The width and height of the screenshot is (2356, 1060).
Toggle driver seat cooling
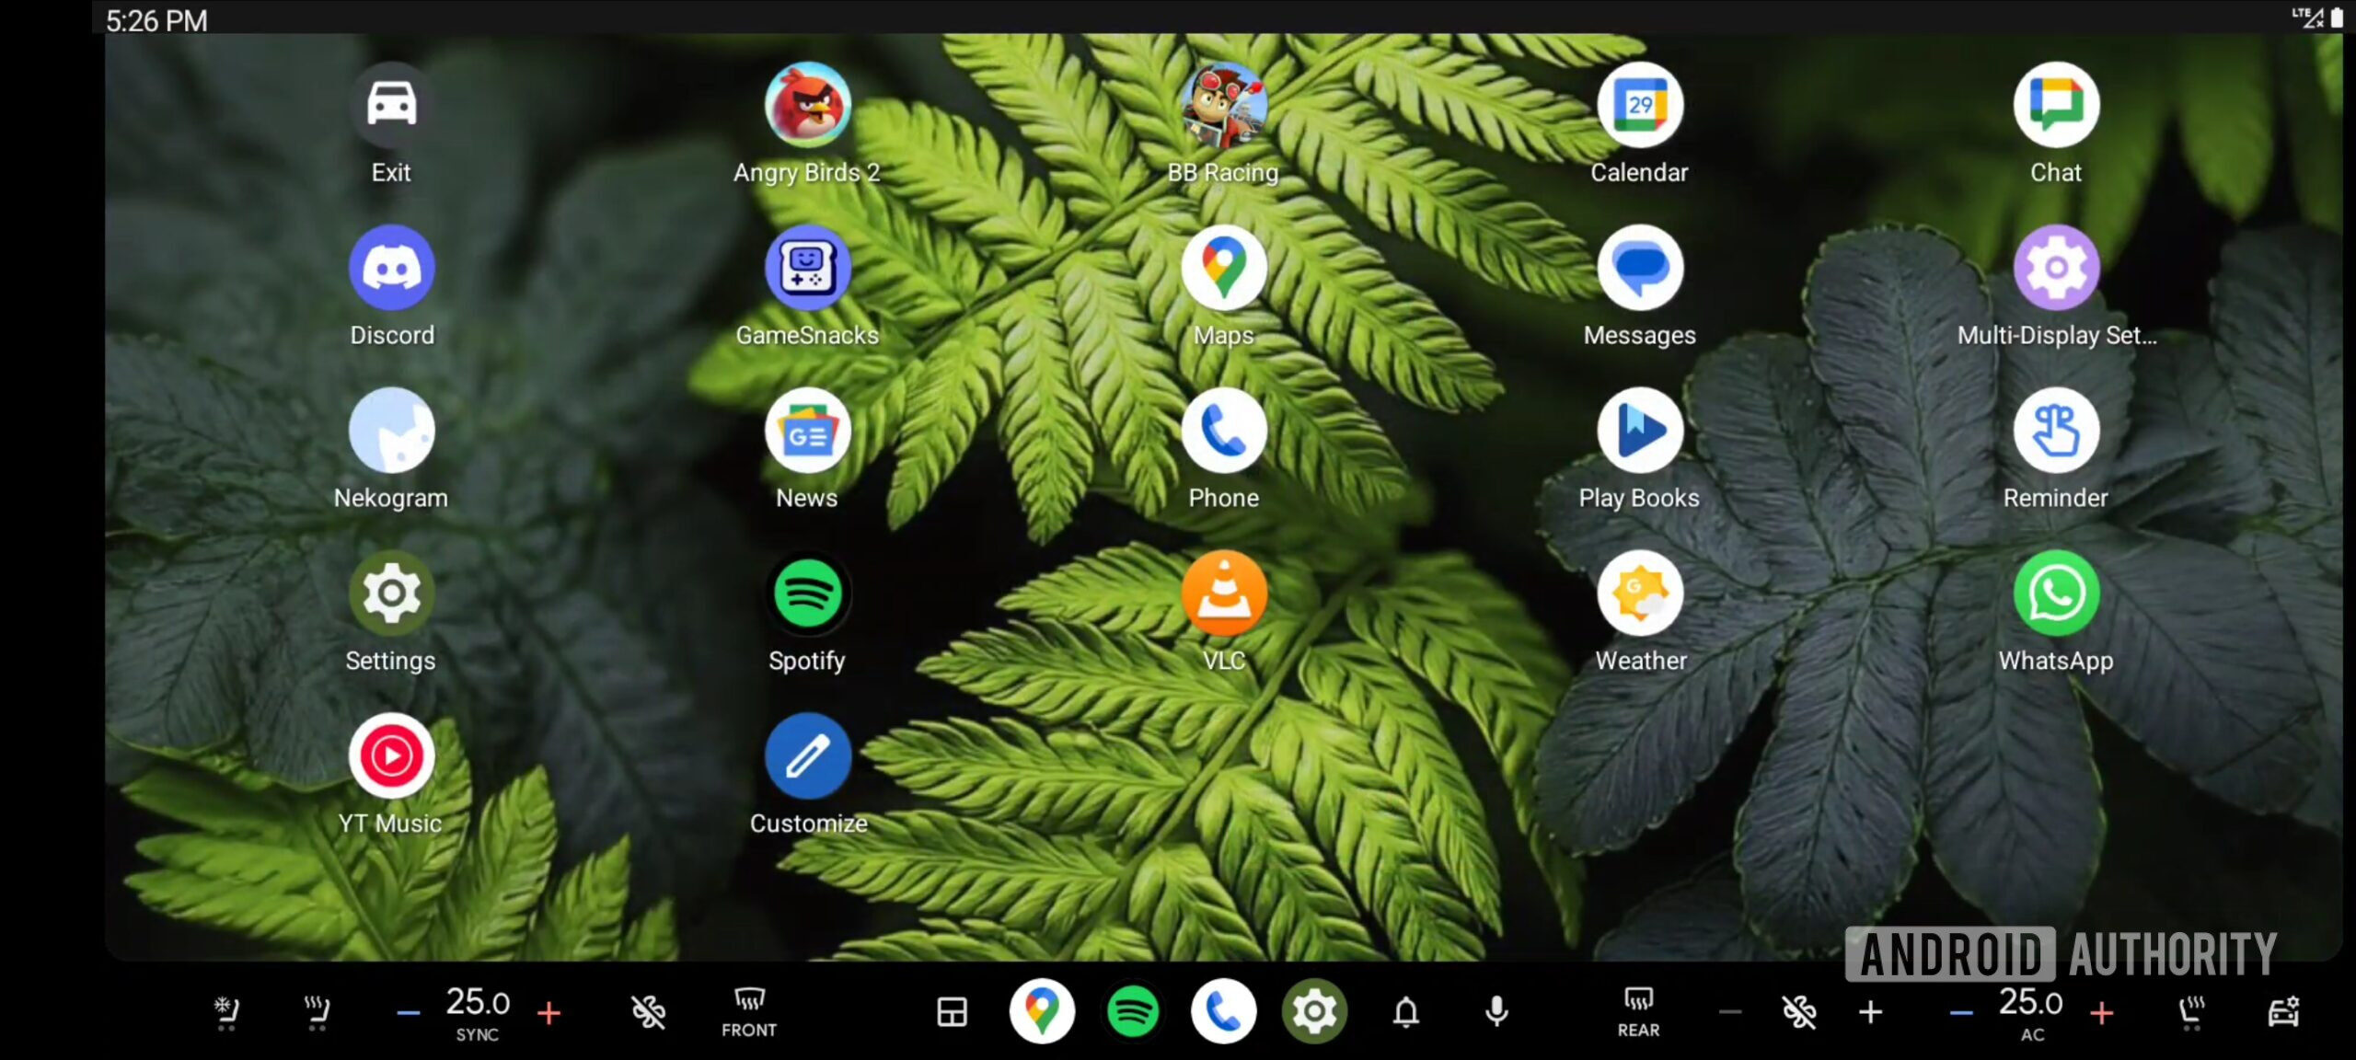(225, 1012)
